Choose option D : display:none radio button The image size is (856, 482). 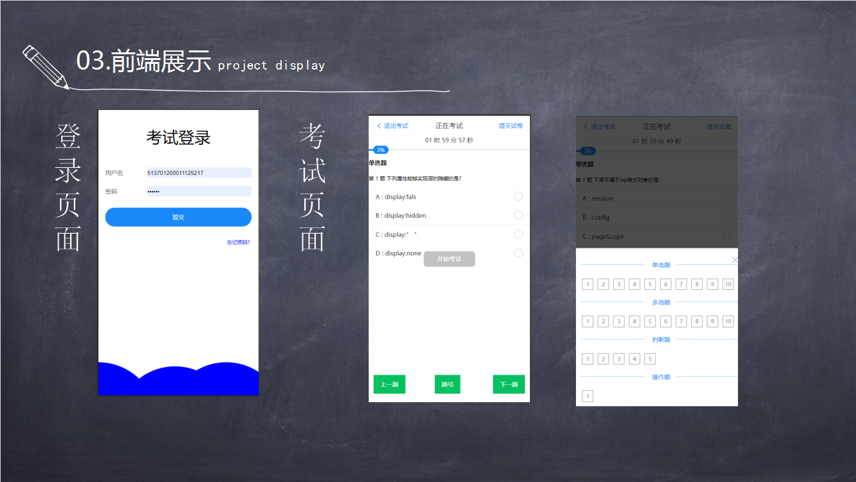point(518,253)
